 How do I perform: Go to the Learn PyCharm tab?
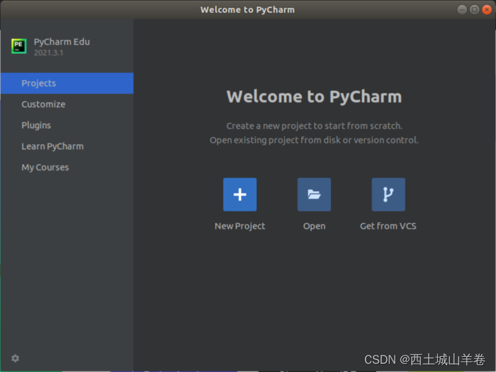pos(67,147)
